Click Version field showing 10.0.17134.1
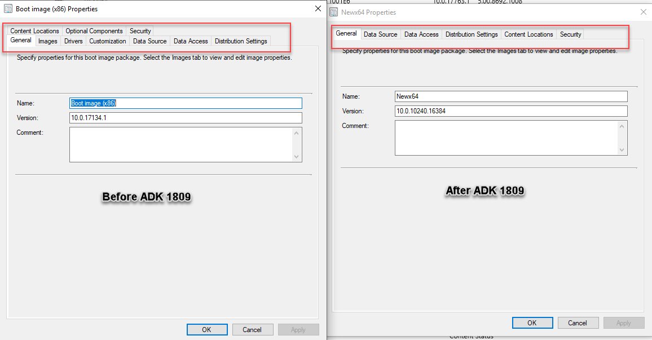This screenshot has width=652, height=340. (x=186, y=118)
